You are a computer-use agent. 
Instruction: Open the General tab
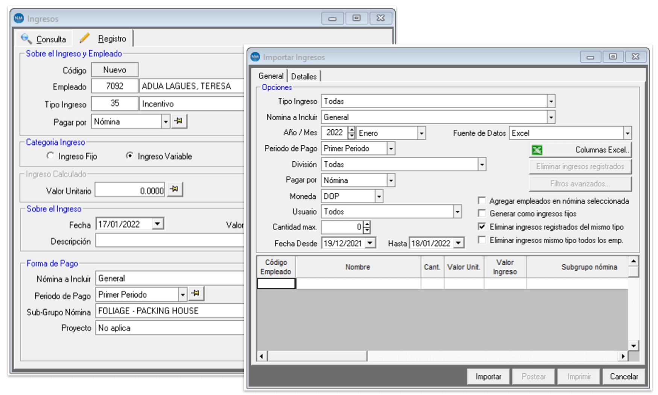click(271, 76)
